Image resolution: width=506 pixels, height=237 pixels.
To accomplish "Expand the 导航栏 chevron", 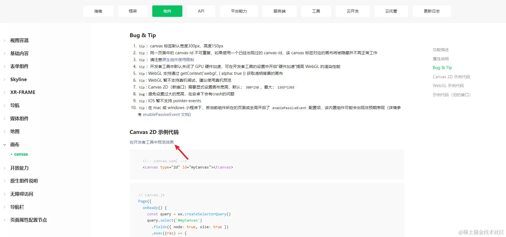I will 5,207.
